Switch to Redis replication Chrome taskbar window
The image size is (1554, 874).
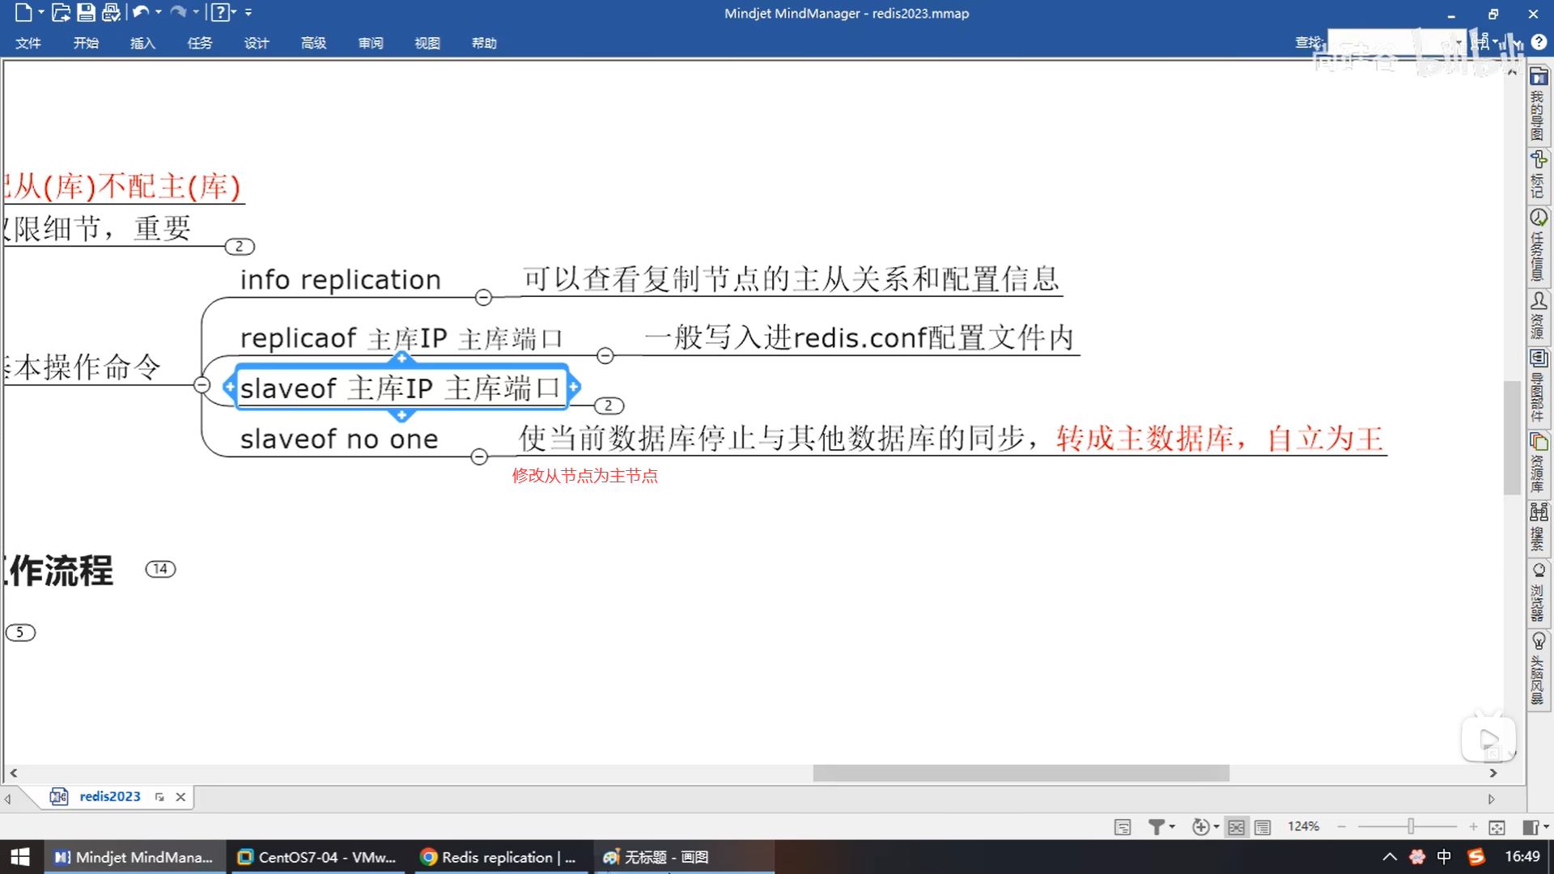point(499,857)
